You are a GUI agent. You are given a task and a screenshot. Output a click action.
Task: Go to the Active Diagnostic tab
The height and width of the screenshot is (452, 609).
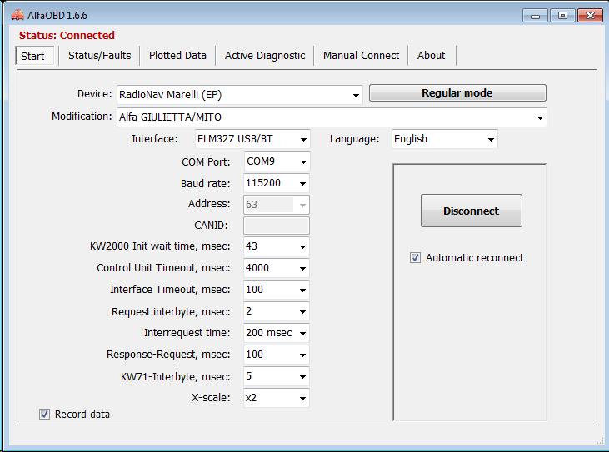pyautogui.click(x=265, y=56)
